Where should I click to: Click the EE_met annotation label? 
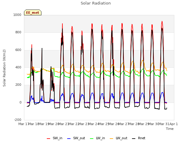[x=33, y=13]
